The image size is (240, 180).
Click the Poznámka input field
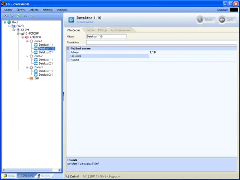point(162,42)
